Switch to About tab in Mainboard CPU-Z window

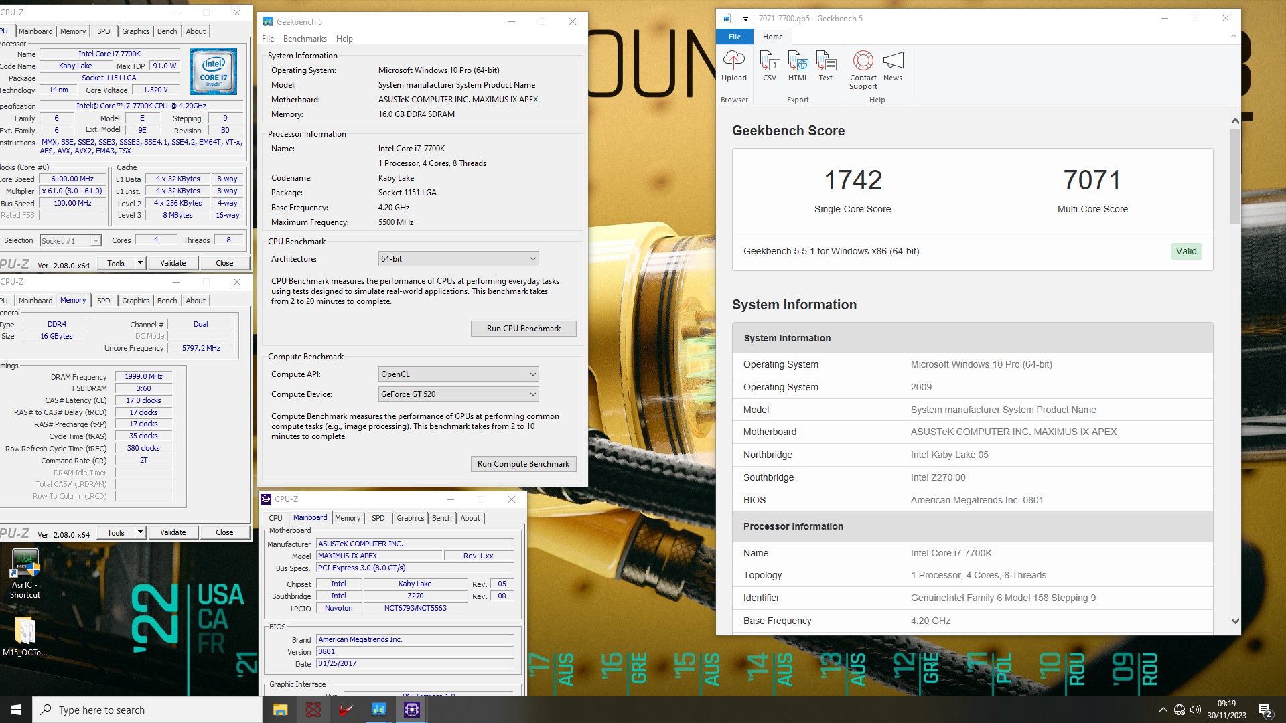click(470, 518)
